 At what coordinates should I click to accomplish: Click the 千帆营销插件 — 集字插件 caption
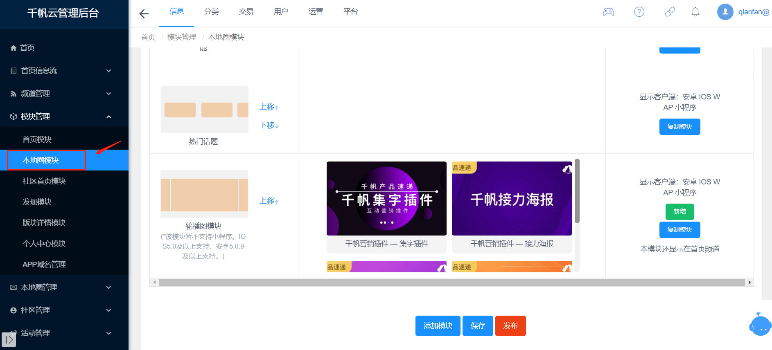(x=387, y=244)
